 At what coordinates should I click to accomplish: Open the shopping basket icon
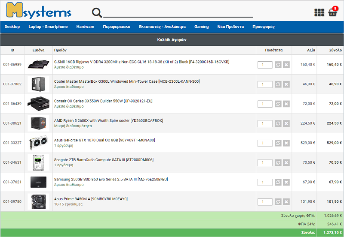[x=333, y=12]
